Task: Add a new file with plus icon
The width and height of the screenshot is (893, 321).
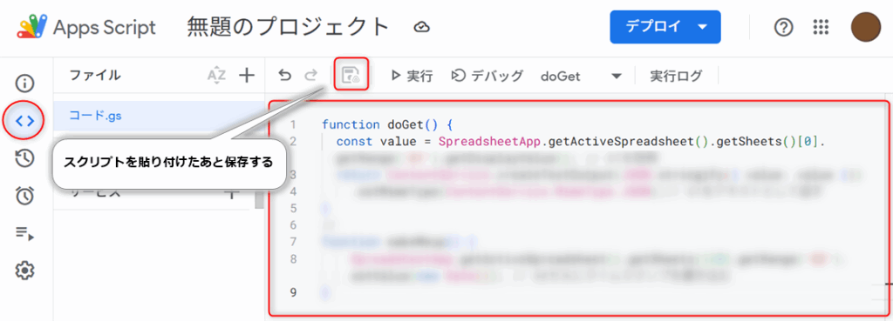Action: [x=246, y=75]
